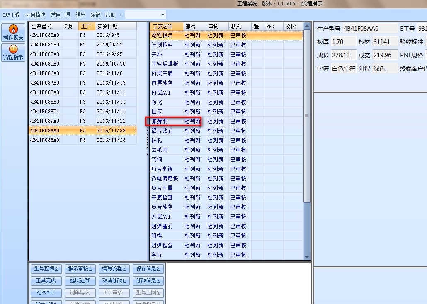This screenshot has height=304, width=427.
Task: Select the 外层AOI process row
Action: pyautogui.click(x=226, y=216)
